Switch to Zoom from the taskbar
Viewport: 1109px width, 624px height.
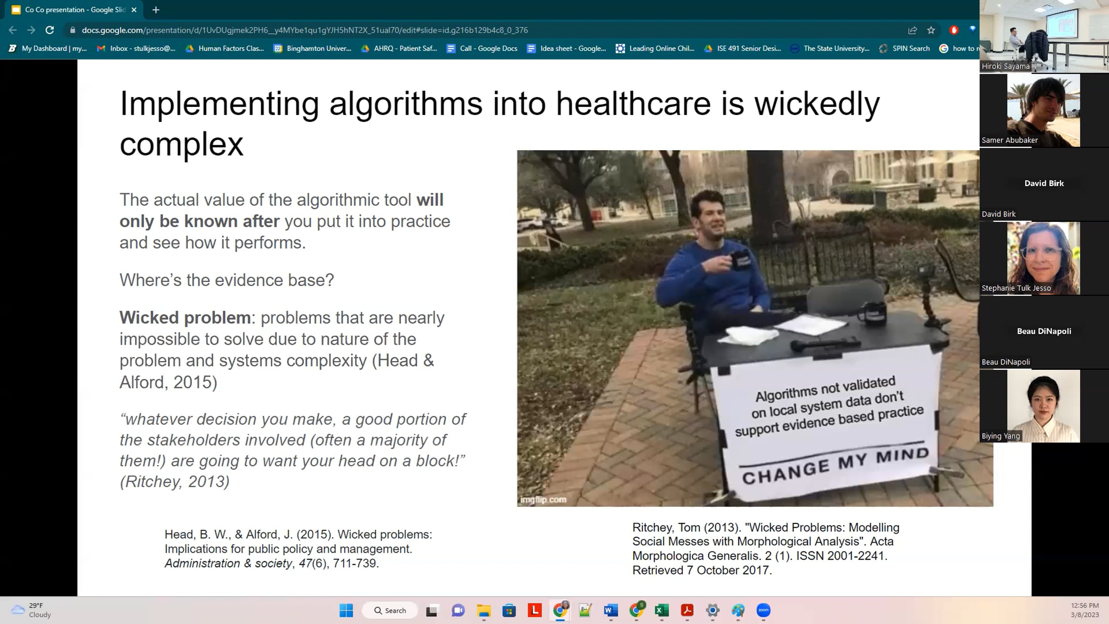(x=763, y=611)
